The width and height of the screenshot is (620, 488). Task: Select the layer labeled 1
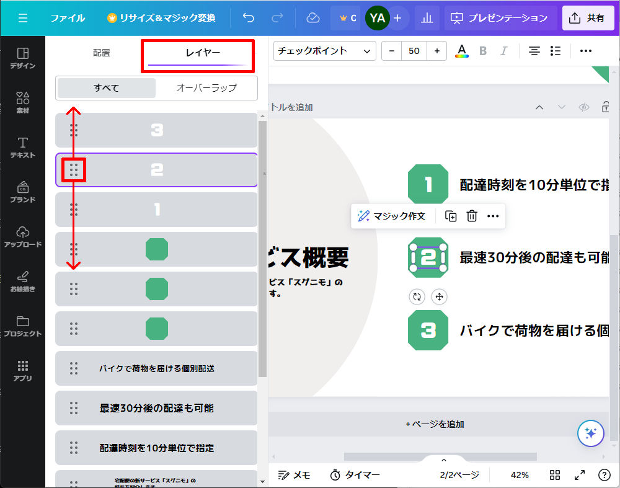pyautogui.click(x=157, y=210)
